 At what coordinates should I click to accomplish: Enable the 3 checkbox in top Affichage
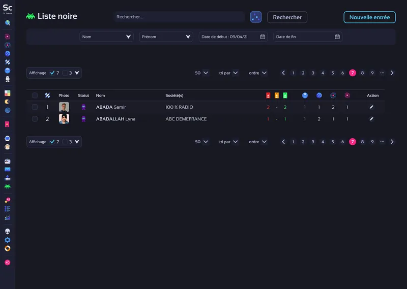coord(65,73)
